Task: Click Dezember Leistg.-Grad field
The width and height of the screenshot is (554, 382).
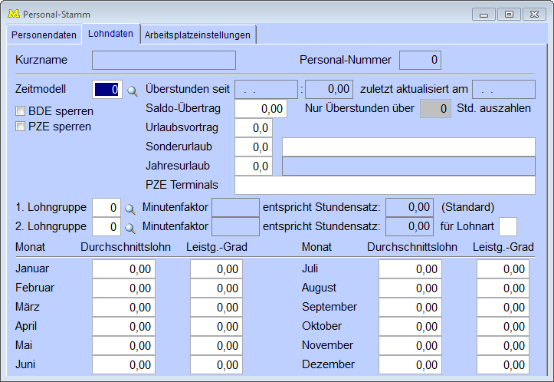Action: click(502, 364)
